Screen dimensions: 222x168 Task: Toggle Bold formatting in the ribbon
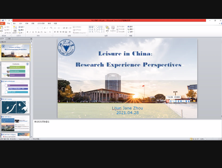click(28, 32)
